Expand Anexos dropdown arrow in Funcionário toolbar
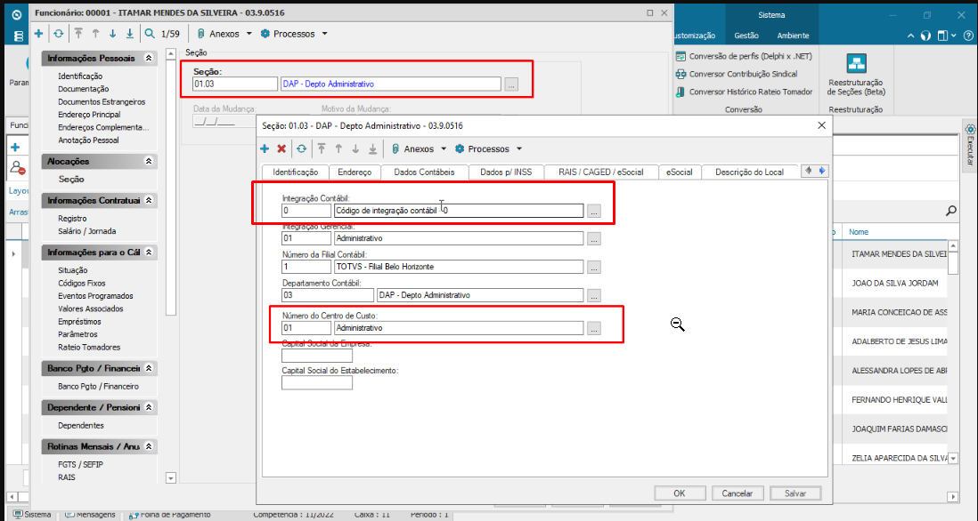Image resolution: width=978 pixels, height=521 pixels. pos(249,34)
